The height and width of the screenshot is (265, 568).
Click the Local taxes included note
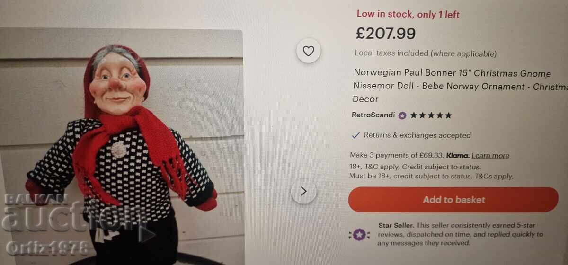pyautogui.click(x=426, y=53)
